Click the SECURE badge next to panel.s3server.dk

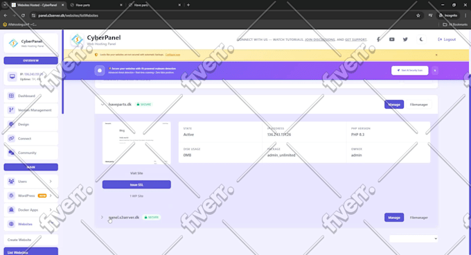coord(152,217)
